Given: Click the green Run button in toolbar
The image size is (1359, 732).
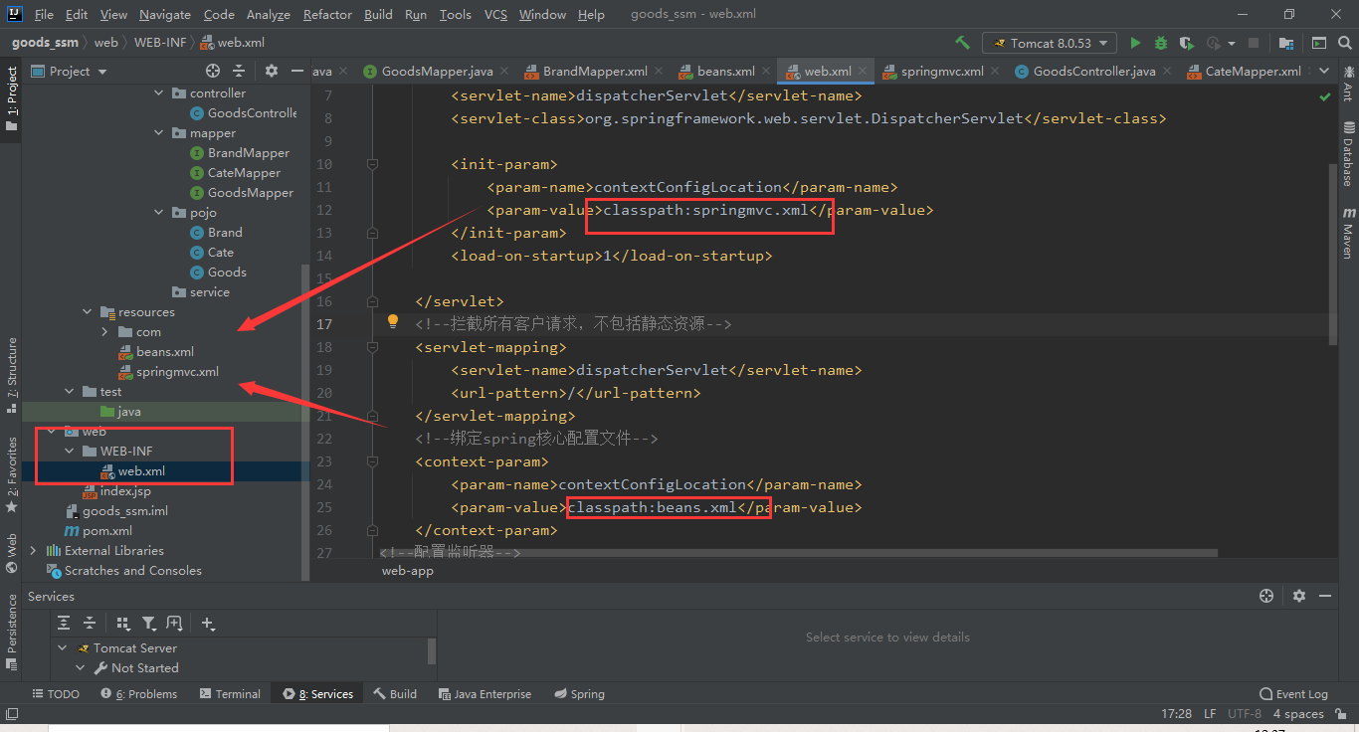Looking at the screenshot, I should click(x=1134, y=43).
